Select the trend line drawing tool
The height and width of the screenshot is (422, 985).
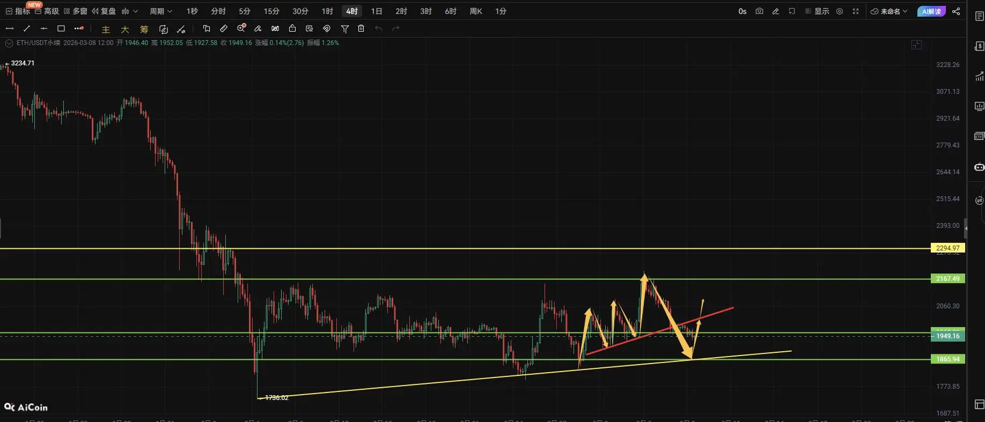[x=27, y=28]
